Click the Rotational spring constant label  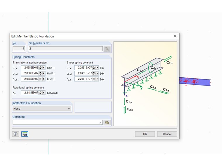click(x=28, y=88)
